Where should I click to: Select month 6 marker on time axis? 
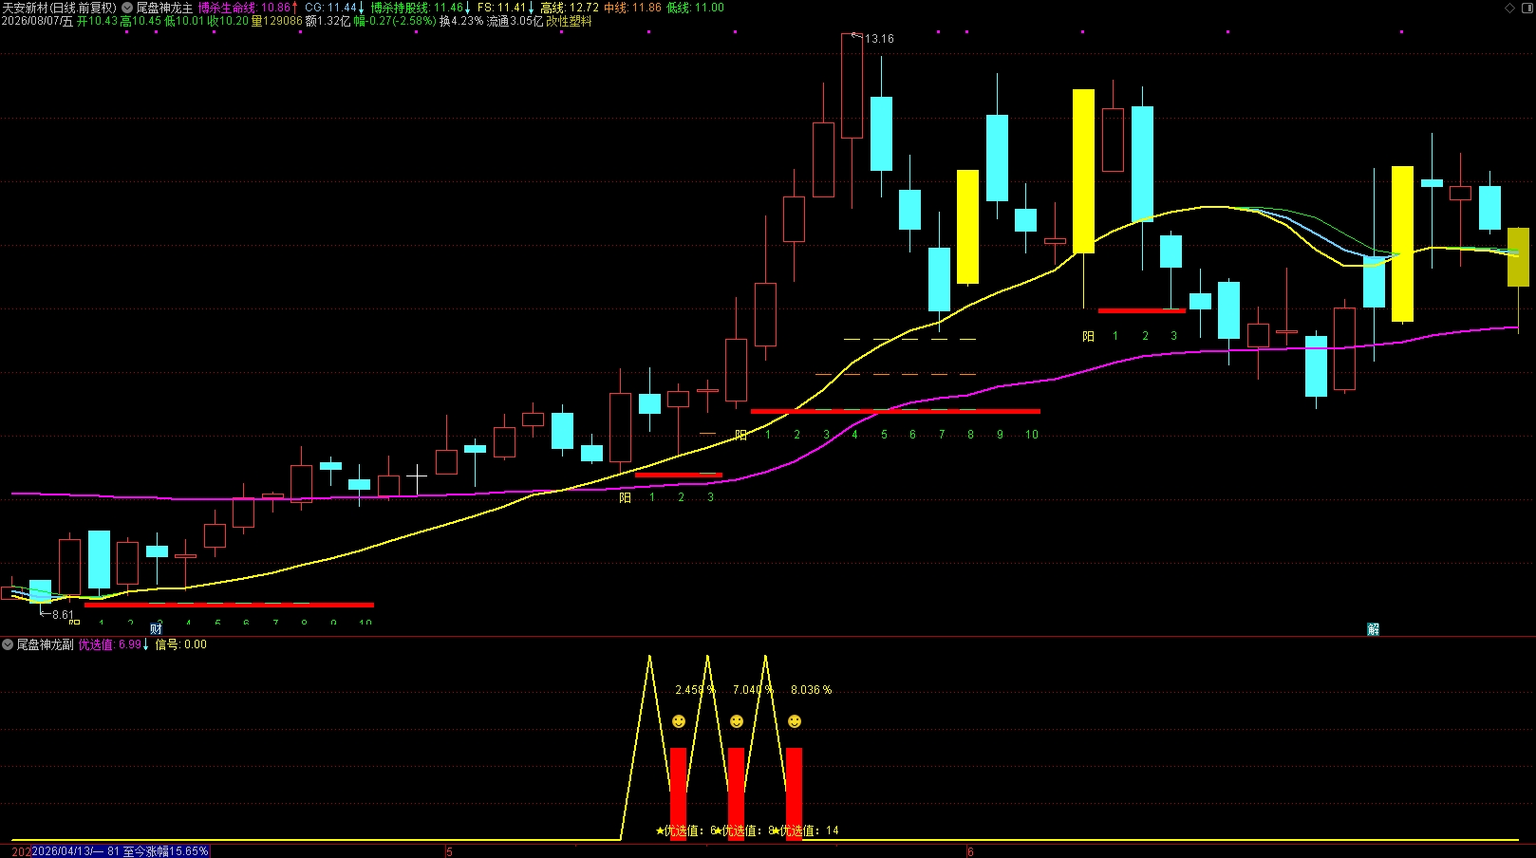coord(970,851)
